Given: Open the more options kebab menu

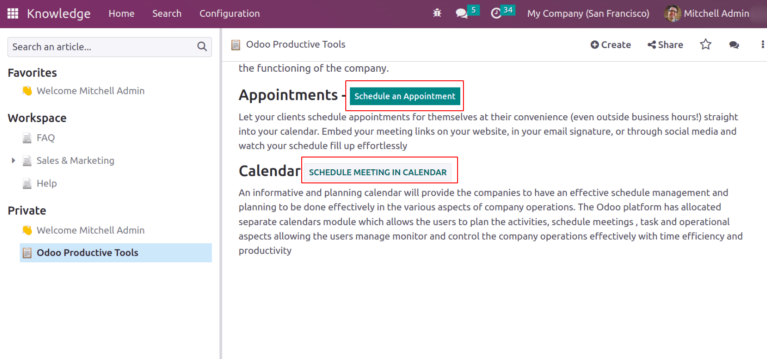Looking at the screenshot, I should 762,44.
